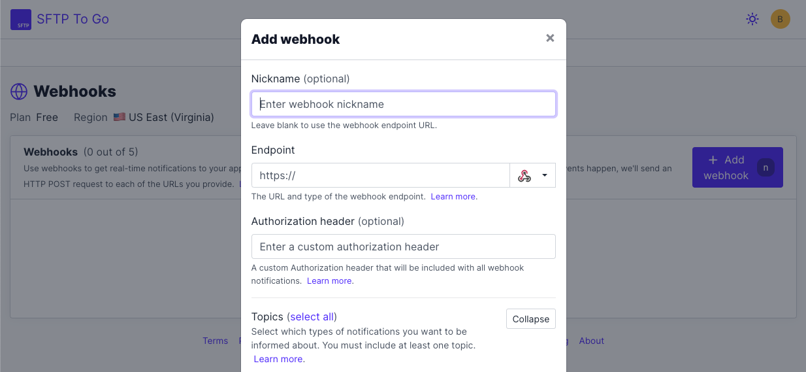806x372 pixels.
Task: Click the SFTP To Go logo icon
Action: click(21, 20)
